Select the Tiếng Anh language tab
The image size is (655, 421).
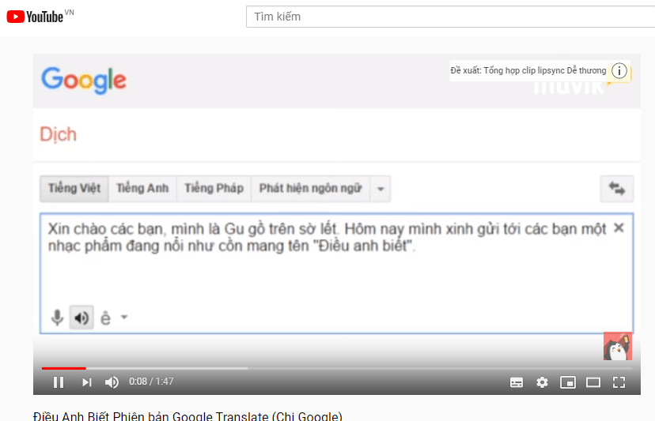click(142, 189)
